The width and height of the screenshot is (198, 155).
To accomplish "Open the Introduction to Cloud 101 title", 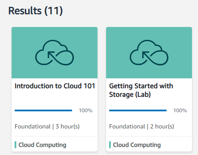I will 55,86.
